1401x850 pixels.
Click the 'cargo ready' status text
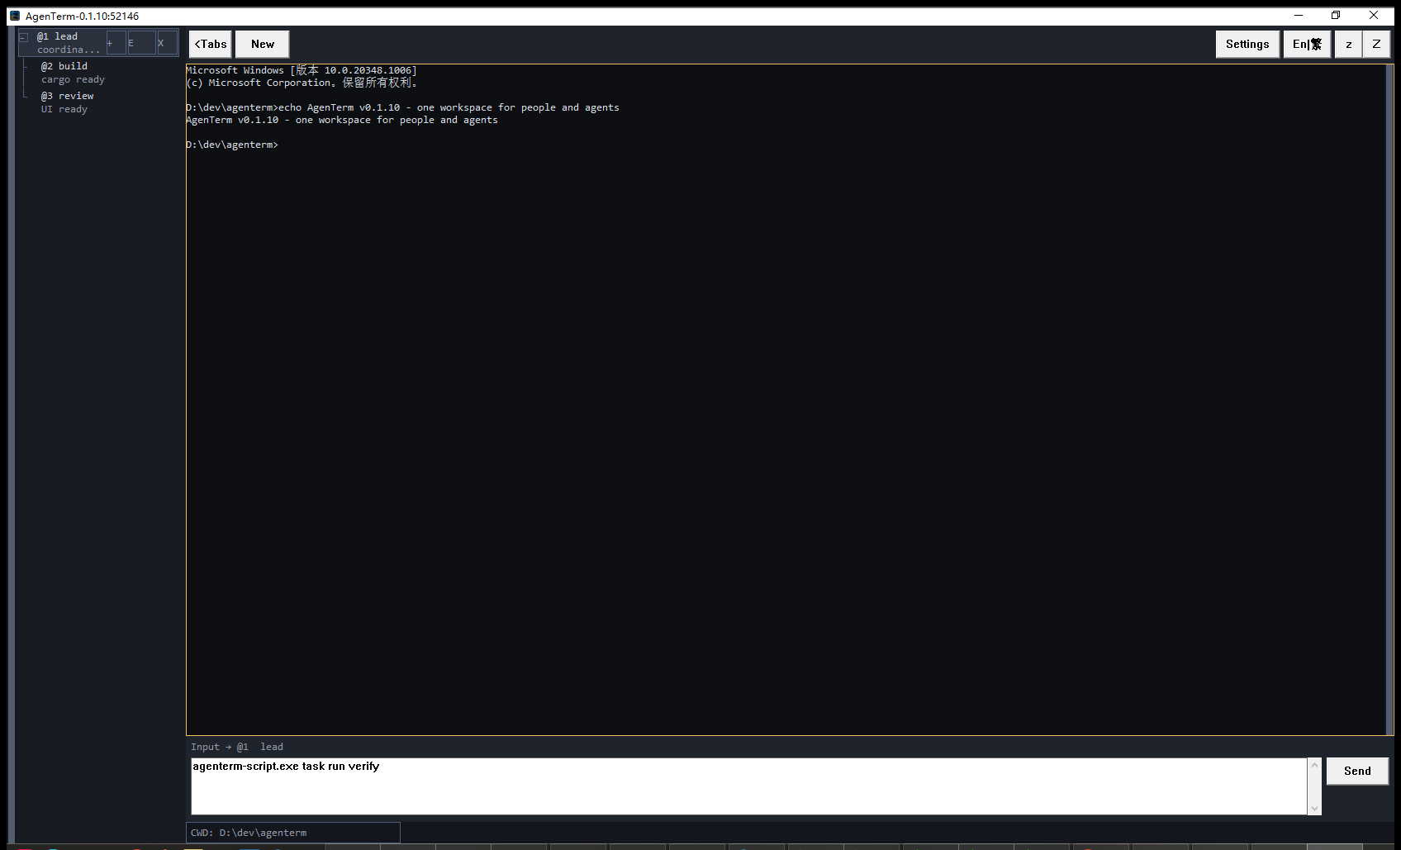(x=73, y=80)
